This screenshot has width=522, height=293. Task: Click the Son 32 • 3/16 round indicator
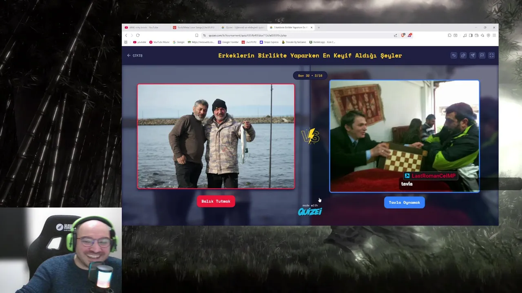[x=310, y=76]
